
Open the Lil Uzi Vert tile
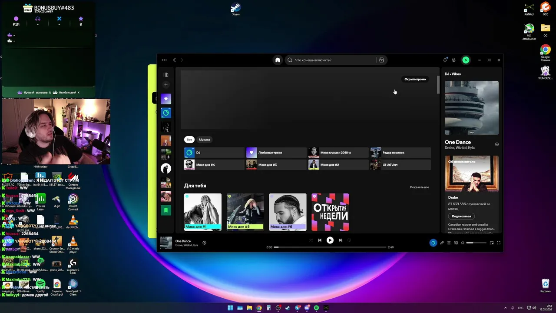point(400,165)
